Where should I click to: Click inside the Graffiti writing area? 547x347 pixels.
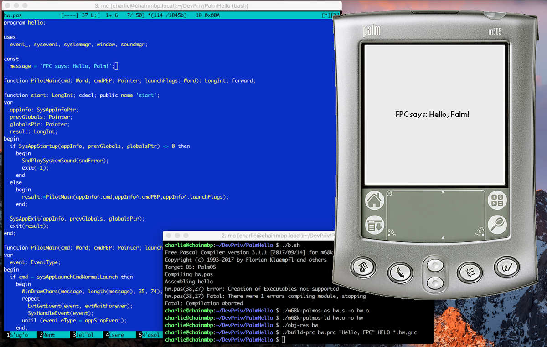[x=436, y=215]
